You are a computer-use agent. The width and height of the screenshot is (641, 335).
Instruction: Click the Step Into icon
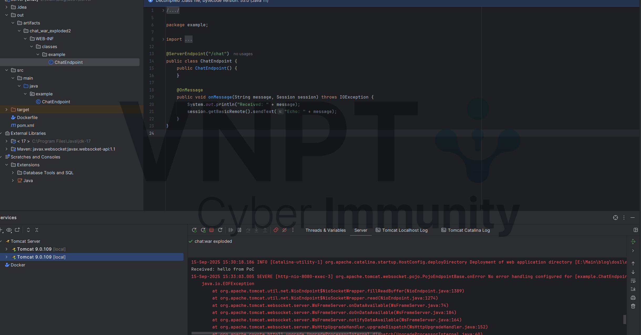point(256,230)
